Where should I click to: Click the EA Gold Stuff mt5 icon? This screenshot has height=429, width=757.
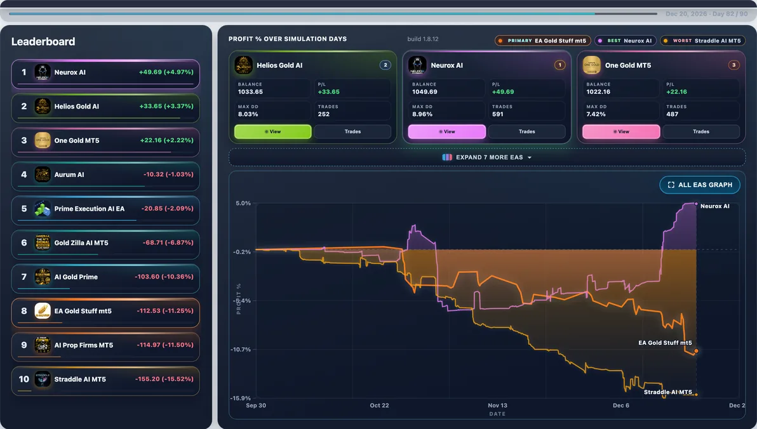pos(43,311)
